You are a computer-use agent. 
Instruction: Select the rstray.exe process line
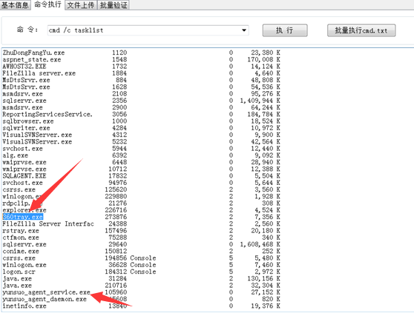click(x=141, y=231)
